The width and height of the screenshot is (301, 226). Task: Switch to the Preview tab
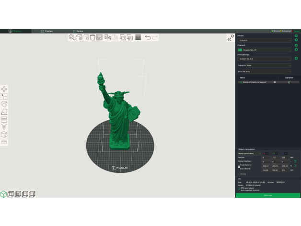pyautogui.click(x=46, y=31)
